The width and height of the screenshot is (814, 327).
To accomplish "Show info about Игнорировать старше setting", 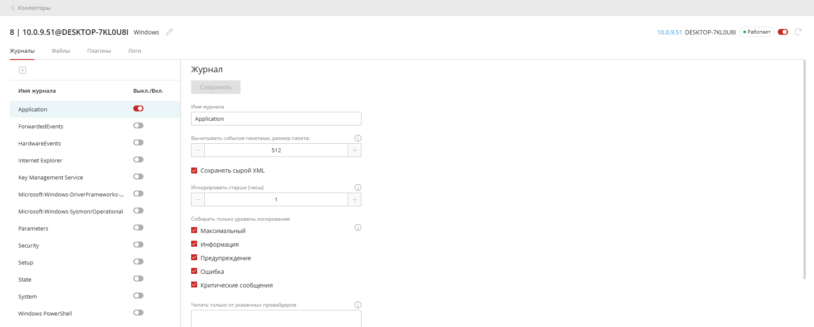I will pos(358,188).
